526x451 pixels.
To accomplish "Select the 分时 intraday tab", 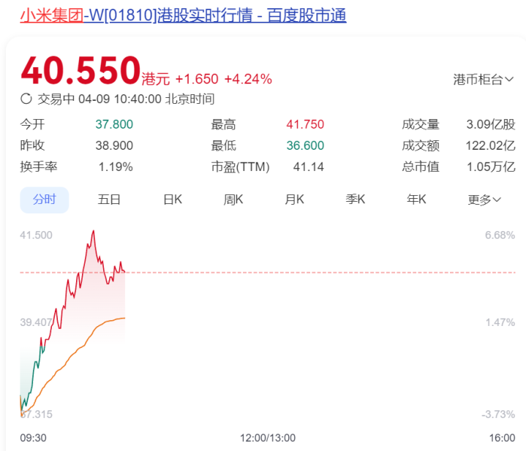I will coord(45,200).
